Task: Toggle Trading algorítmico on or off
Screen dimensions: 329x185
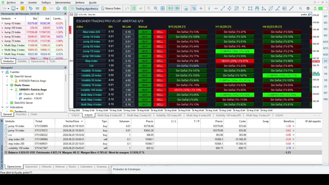Action: click(x=85, y=8)
